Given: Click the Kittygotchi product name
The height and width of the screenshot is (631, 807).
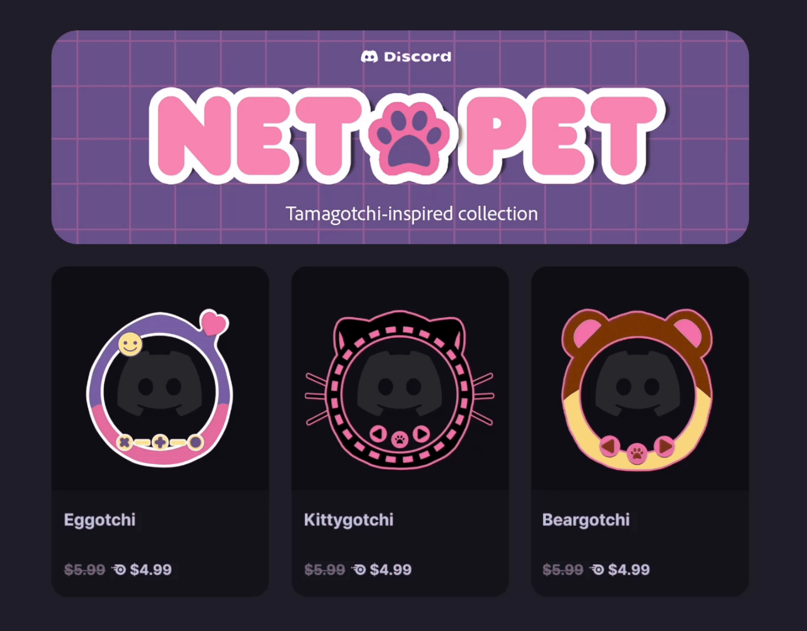Looking at the screenshot, I should point(349,519).
